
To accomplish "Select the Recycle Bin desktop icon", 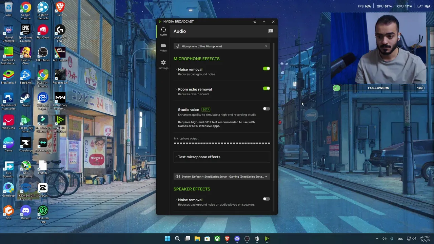I will tap(8, 9).
